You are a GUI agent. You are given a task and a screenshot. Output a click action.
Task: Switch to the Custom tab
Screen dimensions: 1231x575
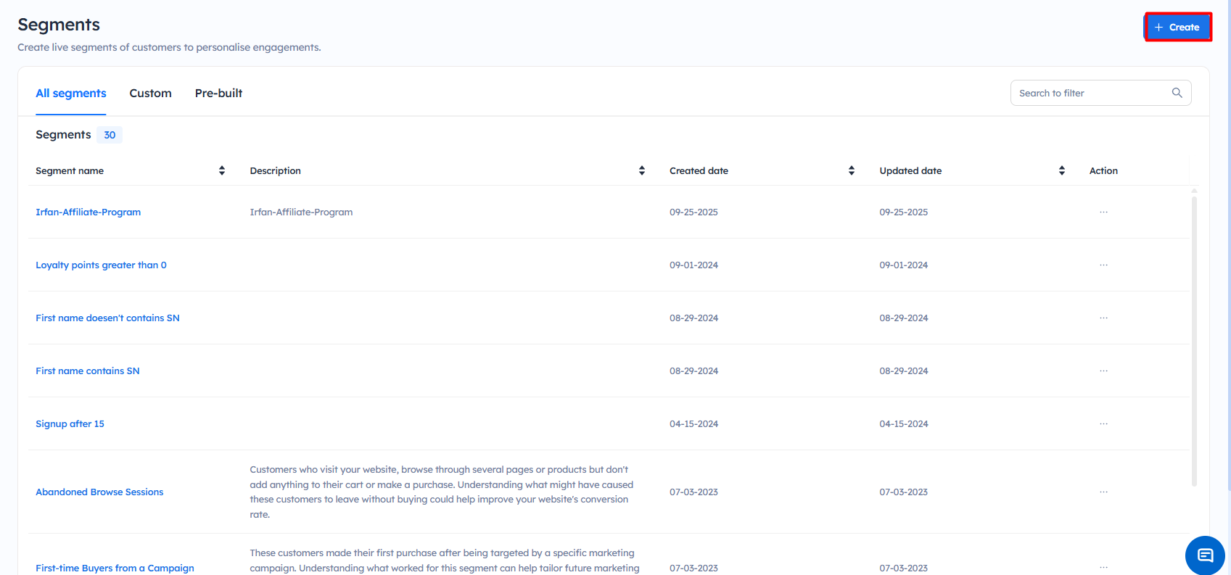150,94
